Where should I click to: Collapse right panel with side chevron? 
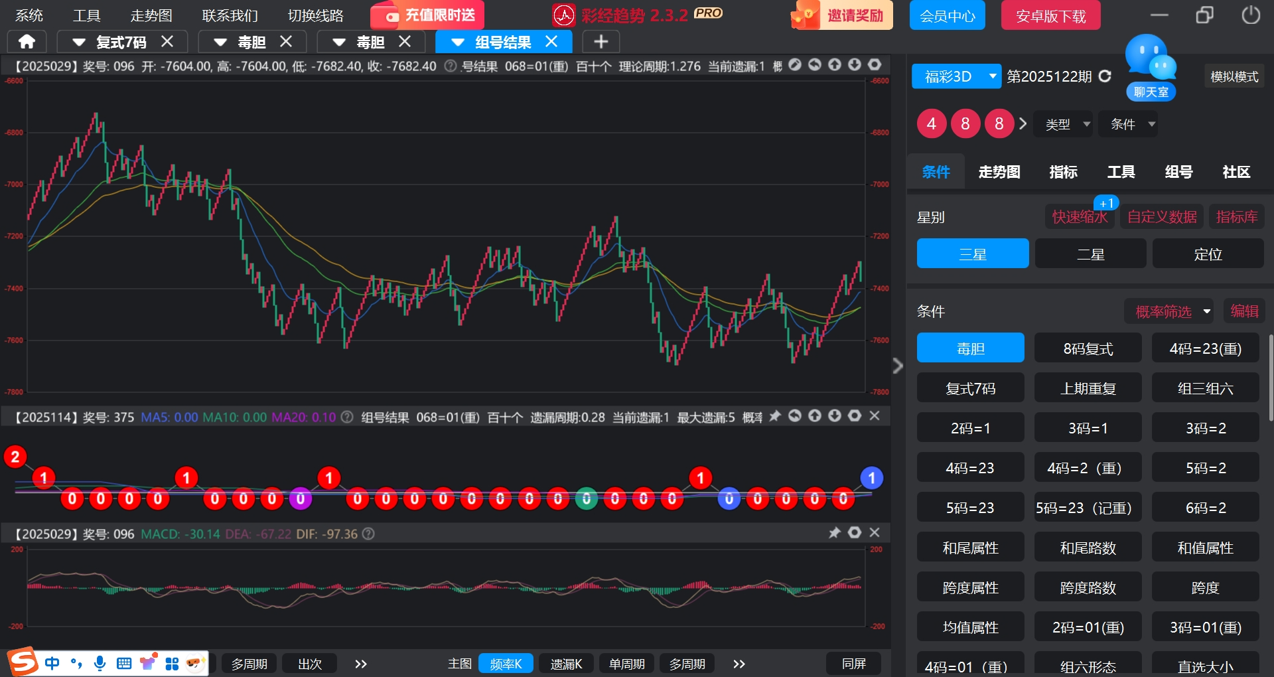898,366
